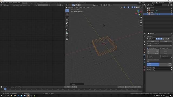The image size is (173, 97).
Task: Click the Copy modifier button
Action: click(166, 41)
